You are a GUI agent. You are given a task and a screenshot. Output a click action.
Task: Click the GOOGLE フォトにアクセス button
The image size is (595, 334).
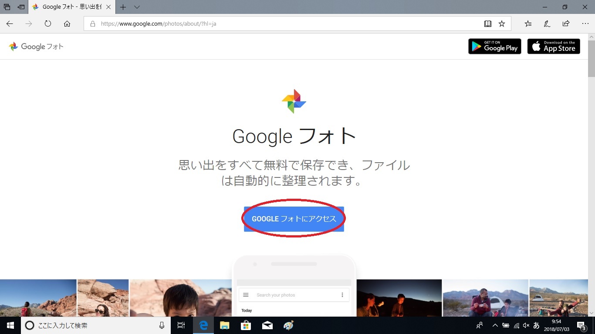pos(294,219)
